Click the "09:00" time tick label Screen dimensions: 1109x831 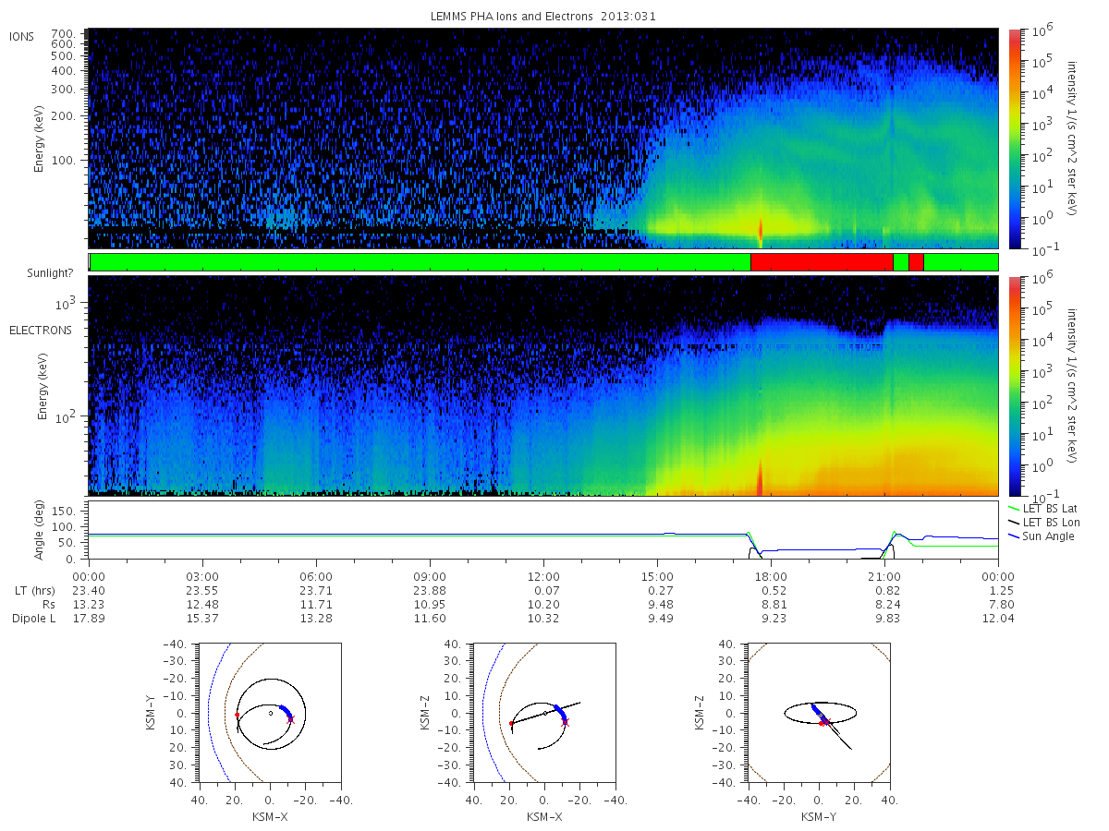pyautogui.click(x=430, y=576)
